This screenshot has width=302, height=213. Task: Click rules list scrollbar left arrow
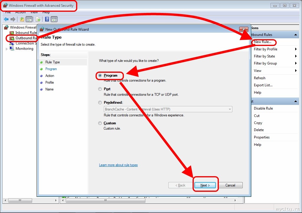pos(63,200)
